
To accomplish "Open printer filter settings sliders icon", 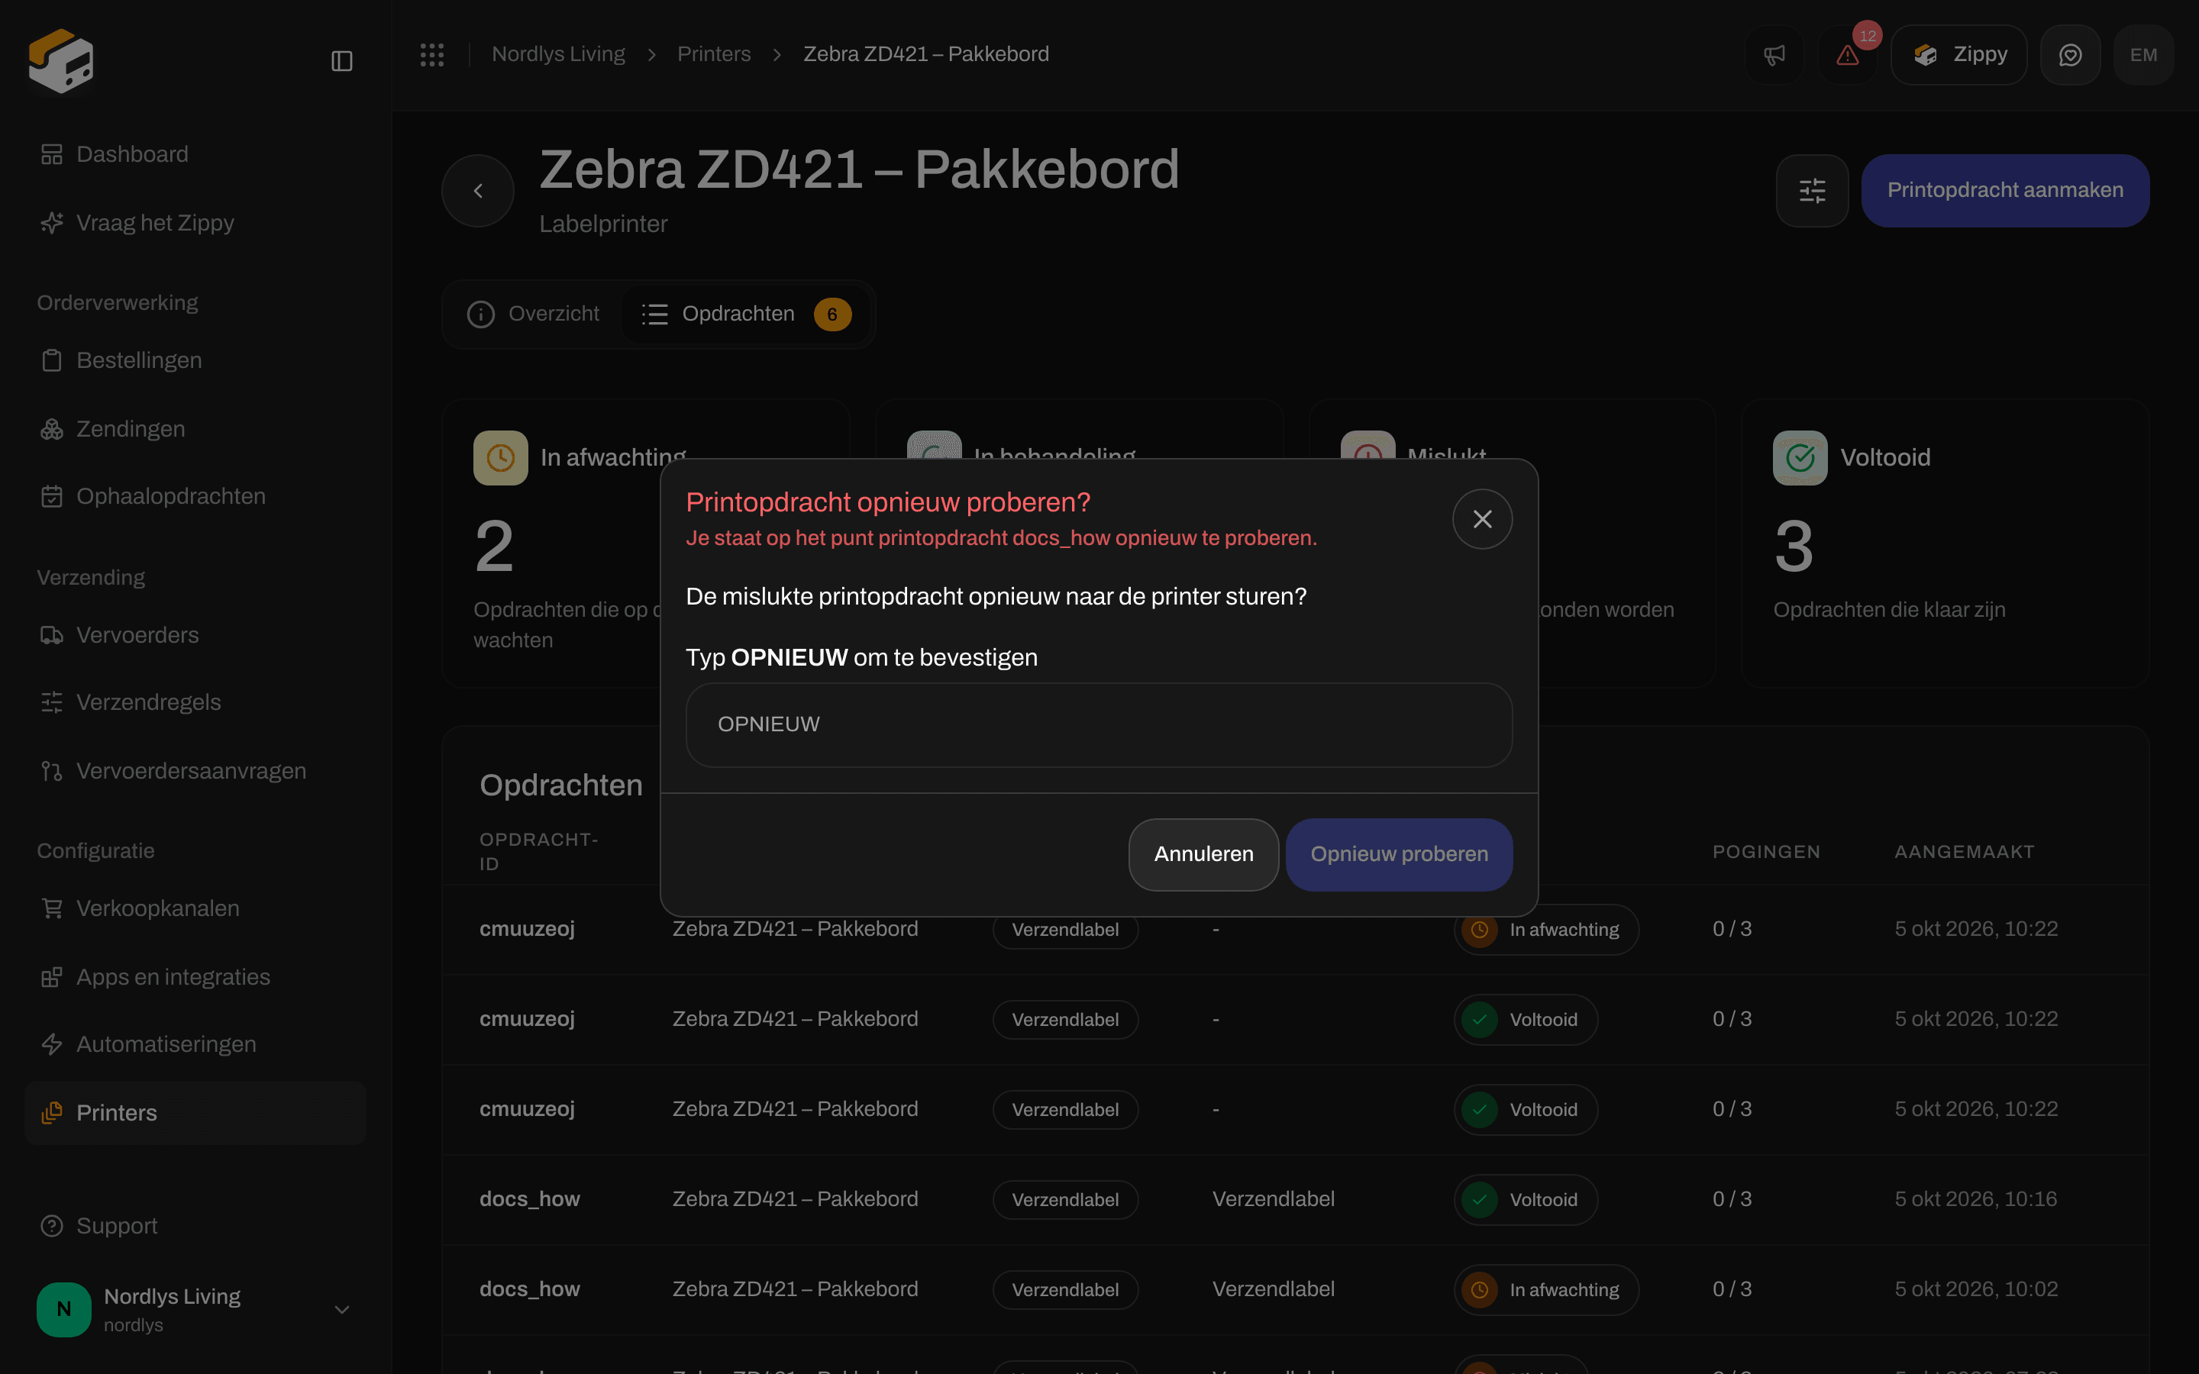I will point(1812,190).
